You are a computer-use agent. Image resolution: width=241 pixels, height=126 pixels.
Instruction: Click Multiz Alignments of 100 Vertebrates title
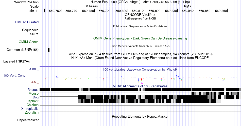pos(140,86)
